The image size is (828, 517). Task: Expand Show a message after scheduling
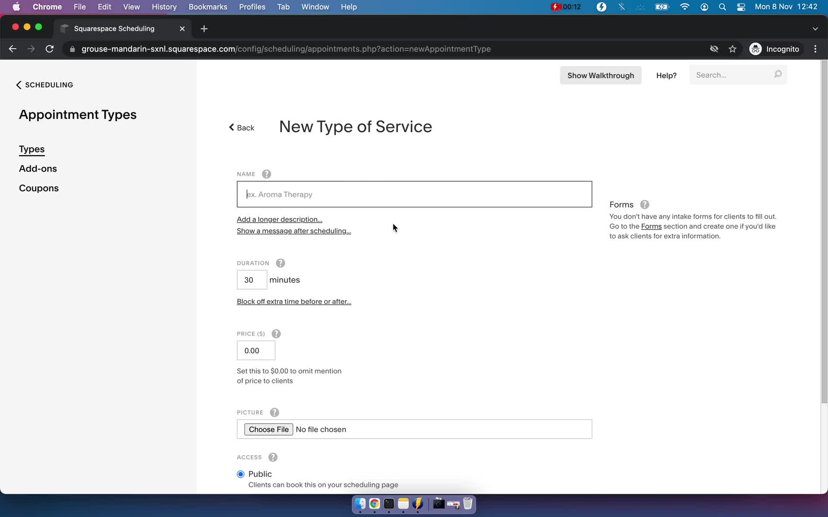coord(294,230)
